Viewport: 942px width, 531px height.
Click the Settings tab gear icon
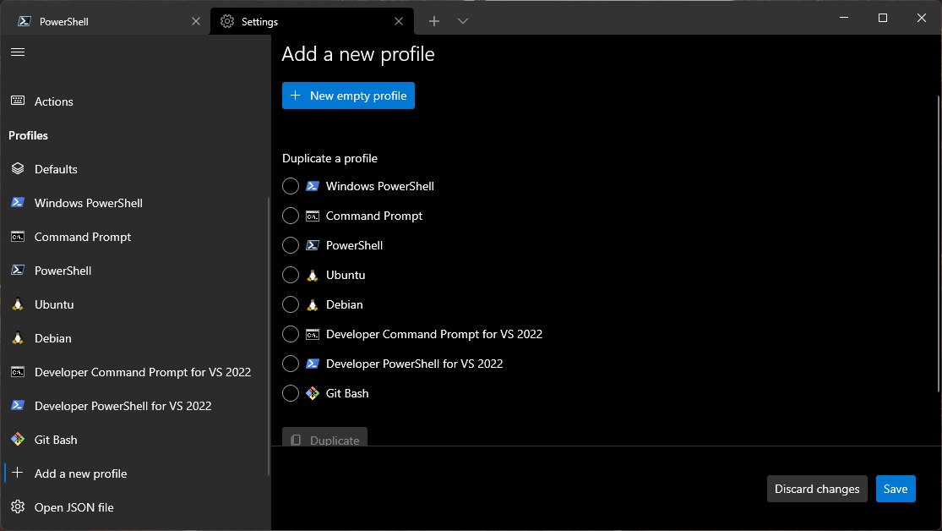pyautogui.click(x=227, y=21)
